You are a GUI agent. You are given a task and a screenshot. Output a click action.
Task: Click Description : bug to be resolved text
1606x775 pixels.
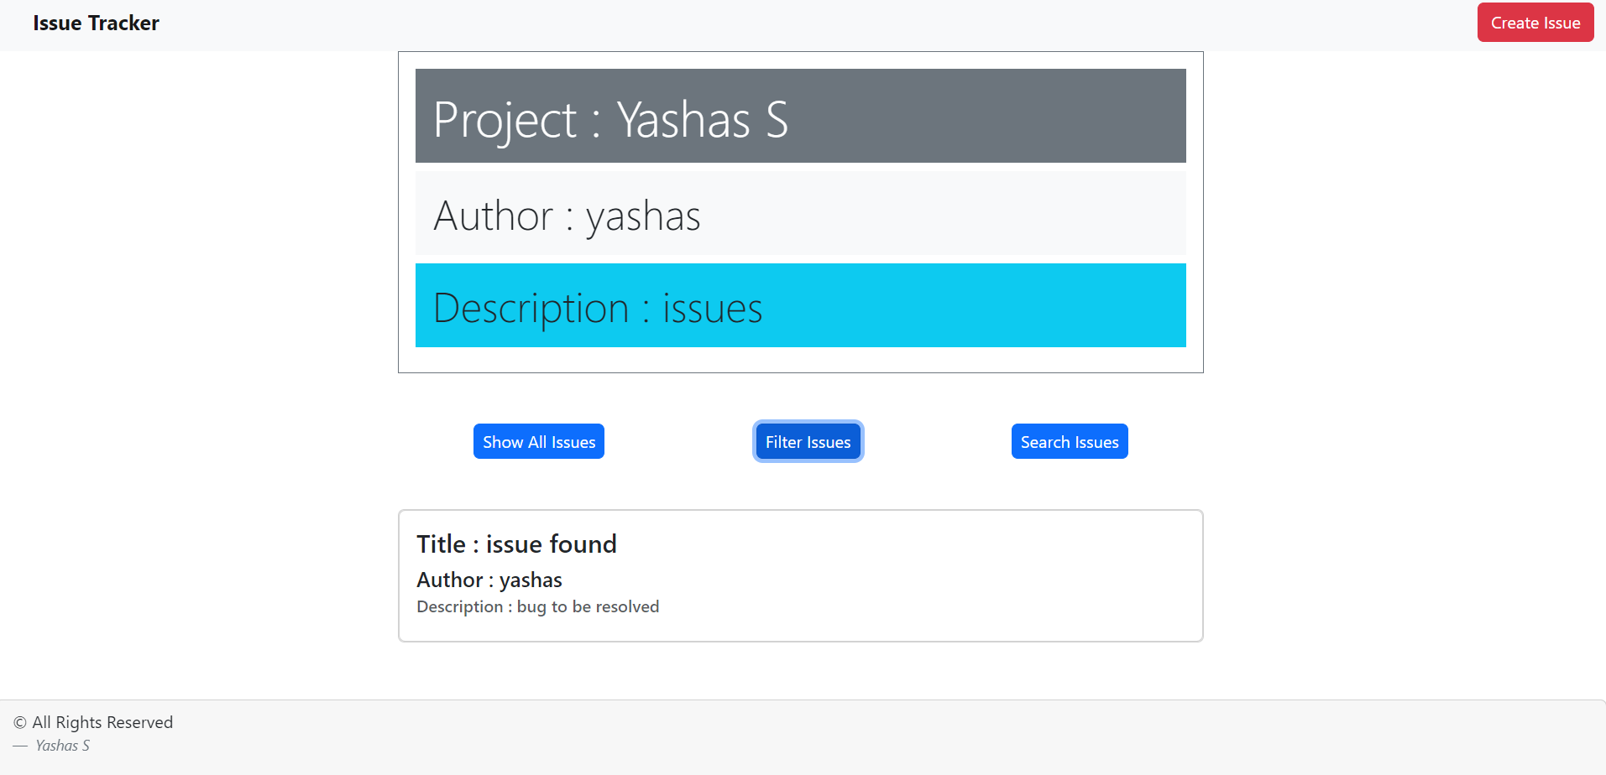click(x=538, y=606)
